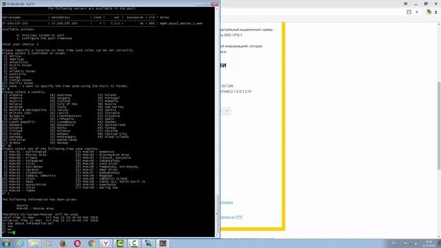Open the Windows Start menu
This screenshot has width=441, height=248.
pyautogui.click(x=6, y=243)
